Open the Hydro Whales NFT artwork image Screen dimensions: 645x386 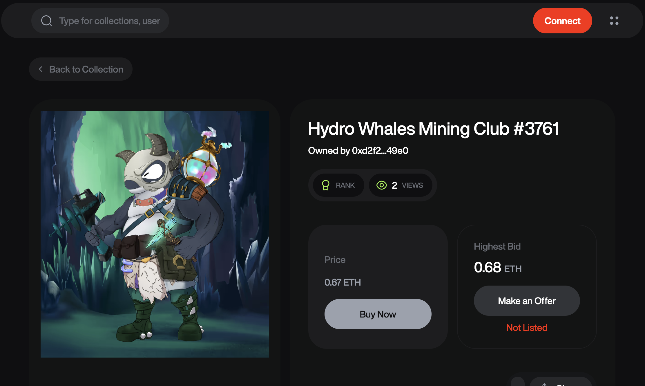coord(155,234)
